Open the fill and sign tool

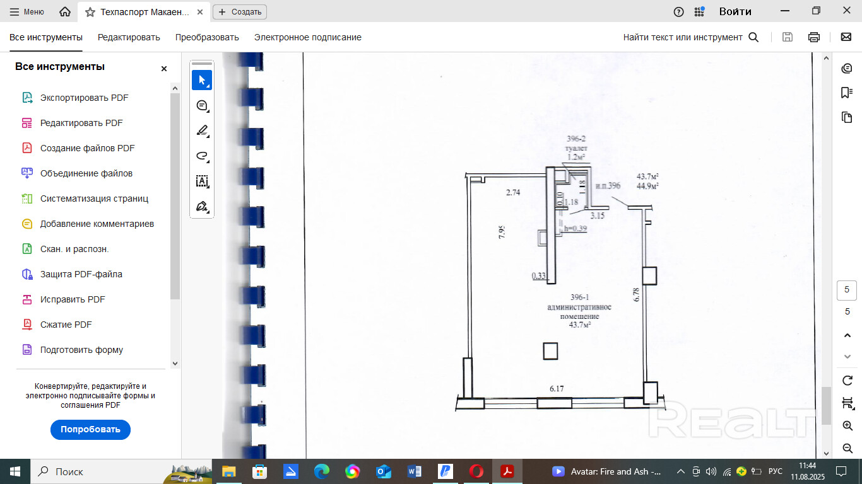click(202, 207)
